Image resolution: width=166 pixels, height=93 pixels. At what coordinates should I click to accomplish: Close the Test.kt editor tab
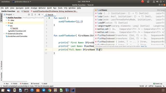pos(55,14)
